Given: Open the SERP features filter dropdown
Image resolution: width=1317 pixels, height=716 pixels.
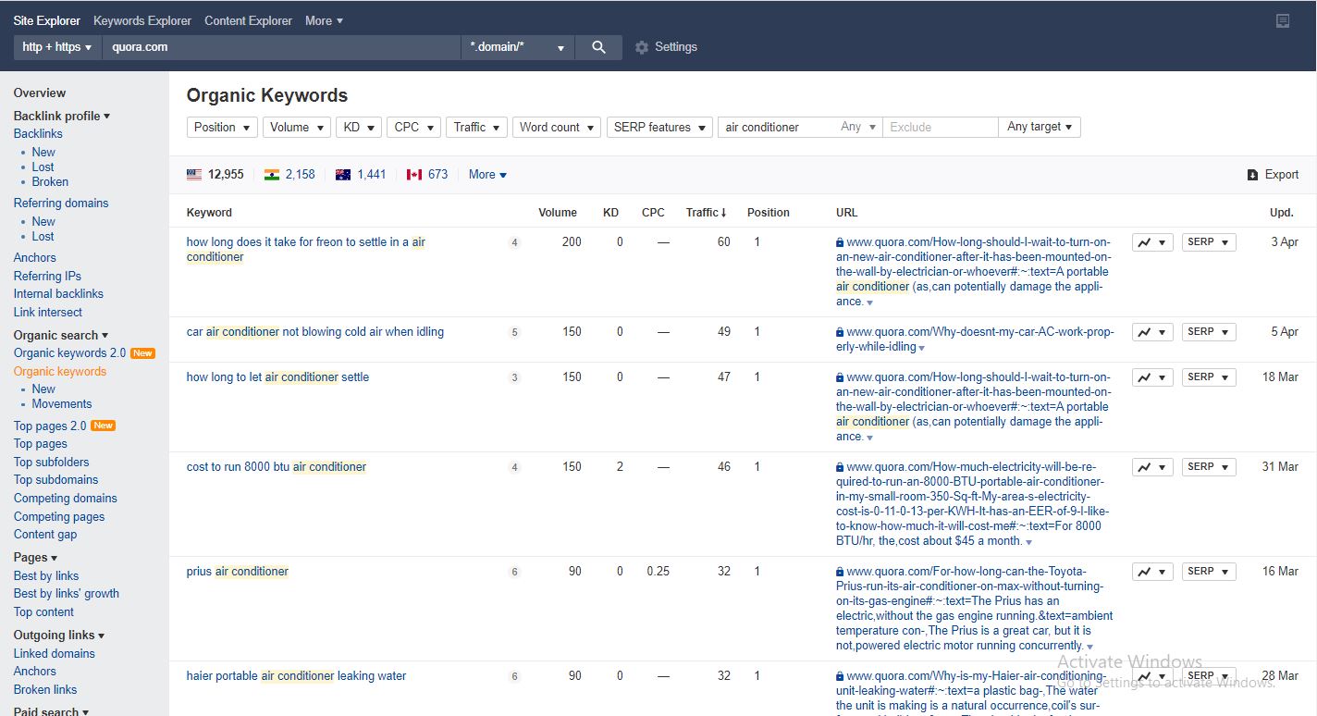Looking at the screenshot, I should click(659, 128).
